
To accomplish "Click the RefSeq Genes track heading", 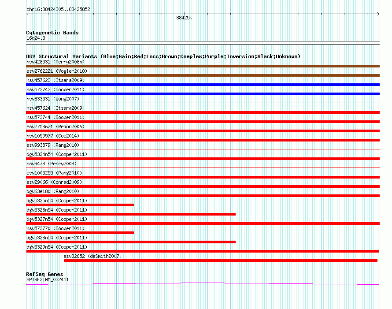I will coord(44,274).
